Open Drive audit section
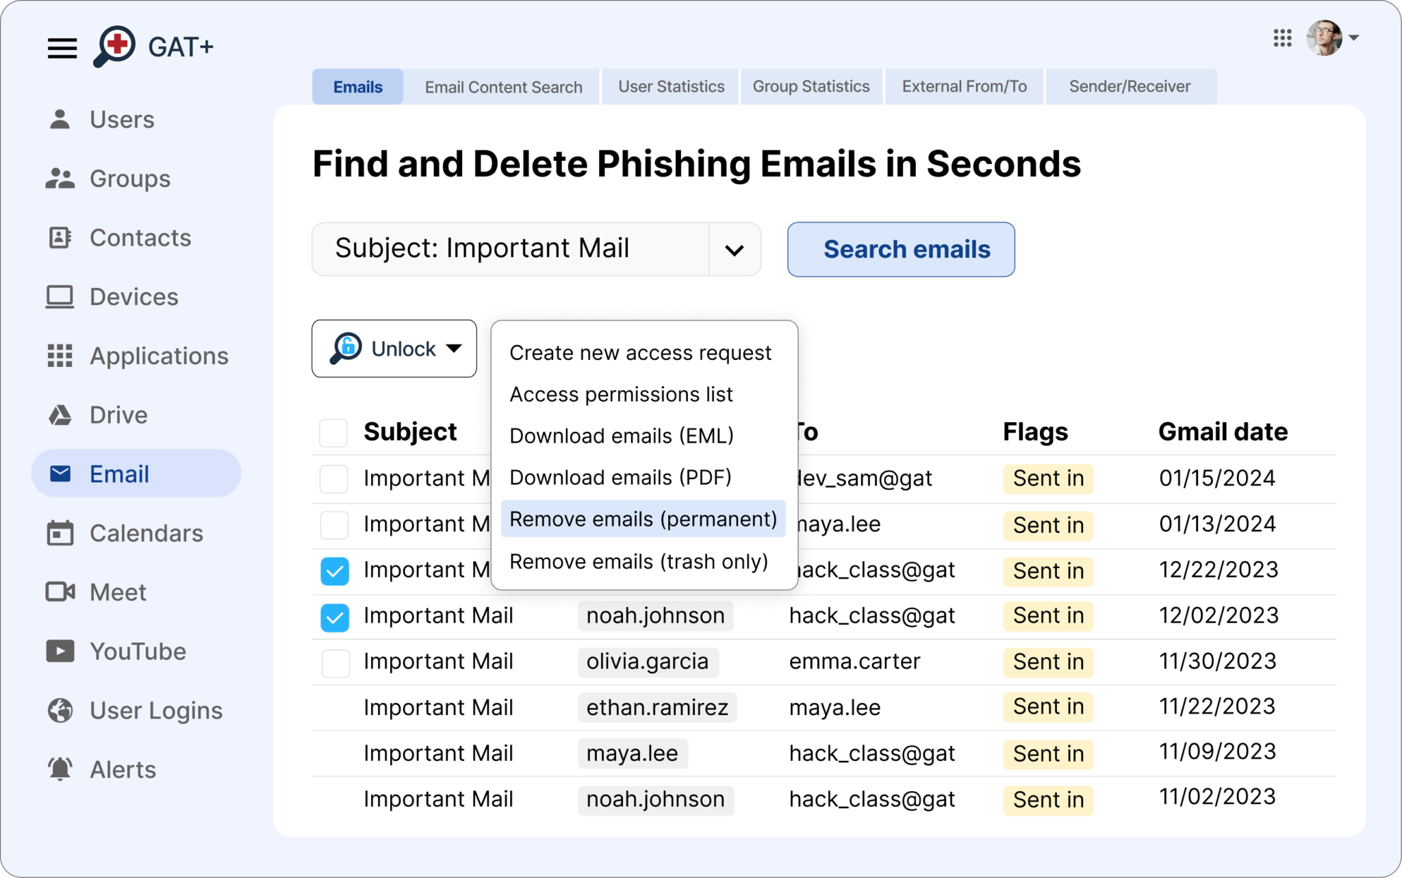Image resolution: width=1402 pixels, height=878 pixels. click(97, 415)
